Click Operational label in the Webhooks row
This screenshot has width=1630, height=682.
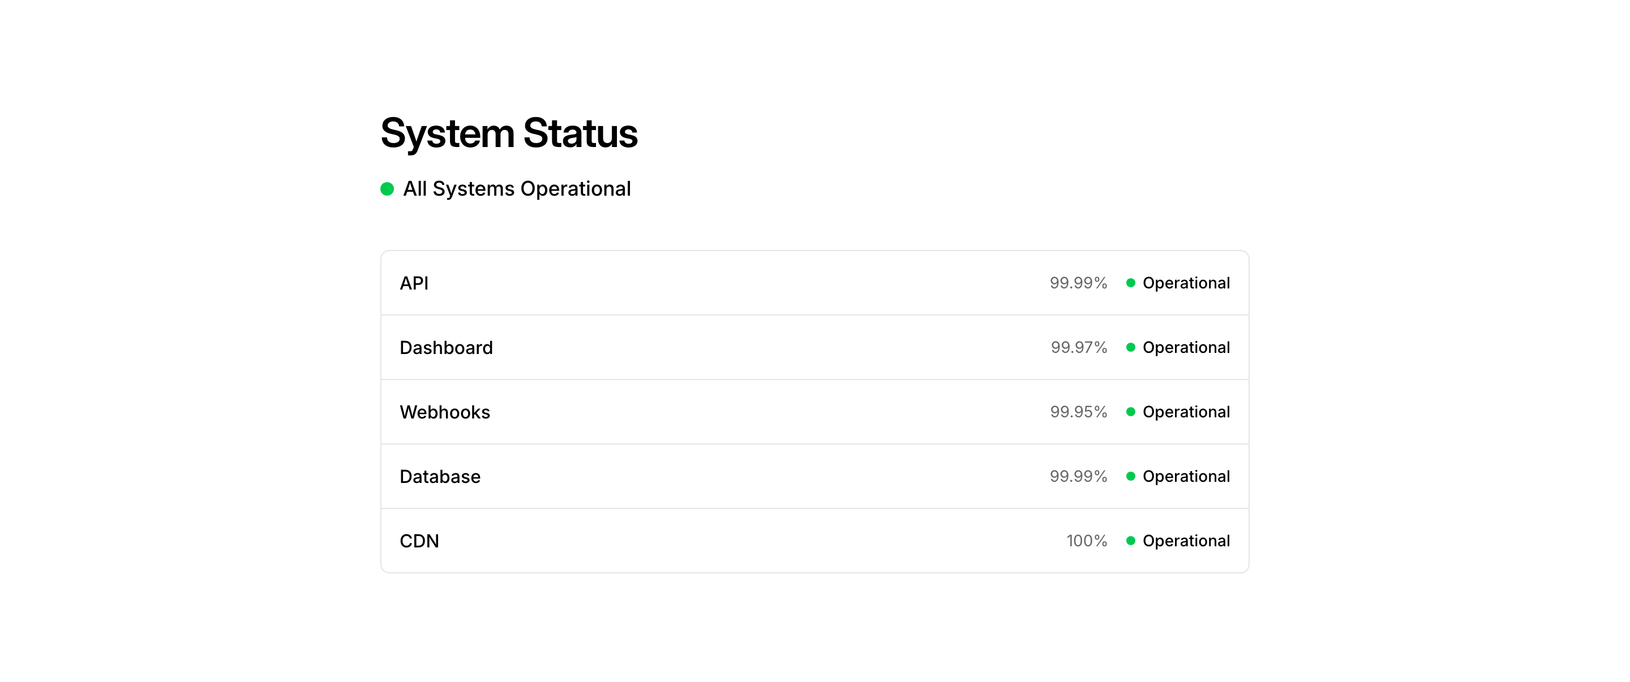[1186, 412]
